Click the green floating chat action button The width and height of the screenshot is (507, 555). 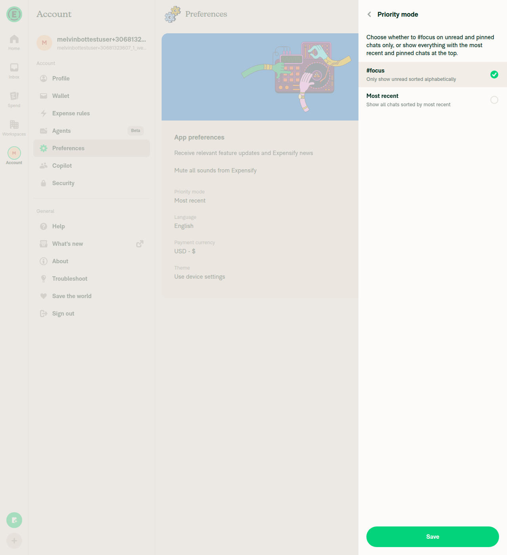14,520
